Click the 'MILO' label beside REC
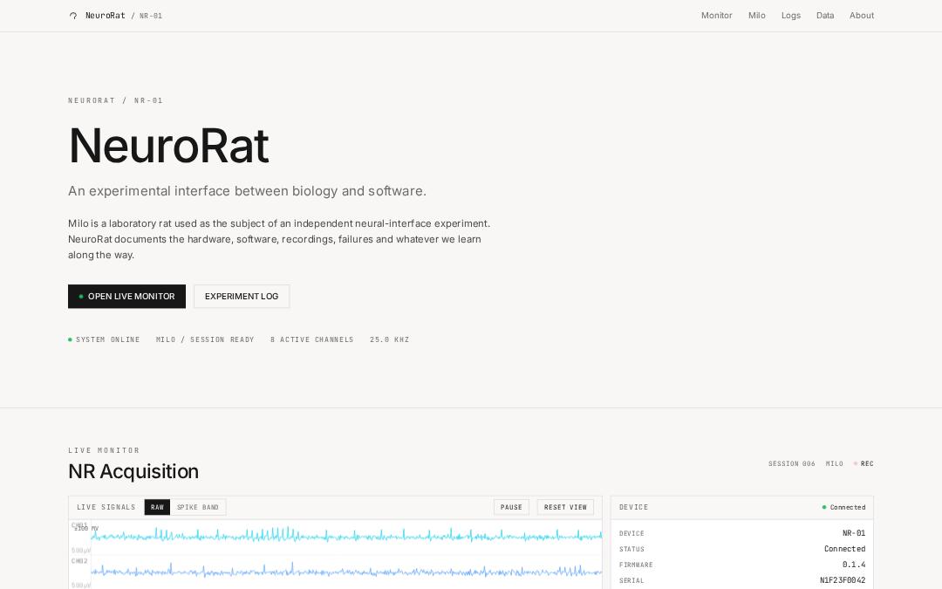The height and width of the screenshot is (589, 942). 835,463
